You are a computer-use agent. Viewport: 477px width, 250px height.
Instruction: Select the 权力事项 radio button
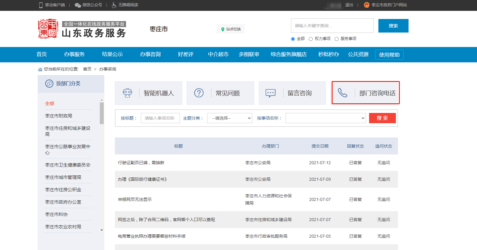(311, 39)
